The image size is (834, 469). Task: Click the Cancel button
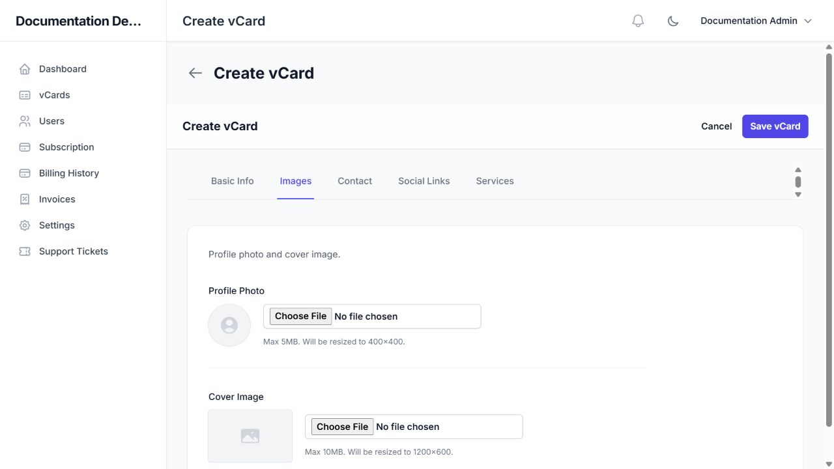717,126
